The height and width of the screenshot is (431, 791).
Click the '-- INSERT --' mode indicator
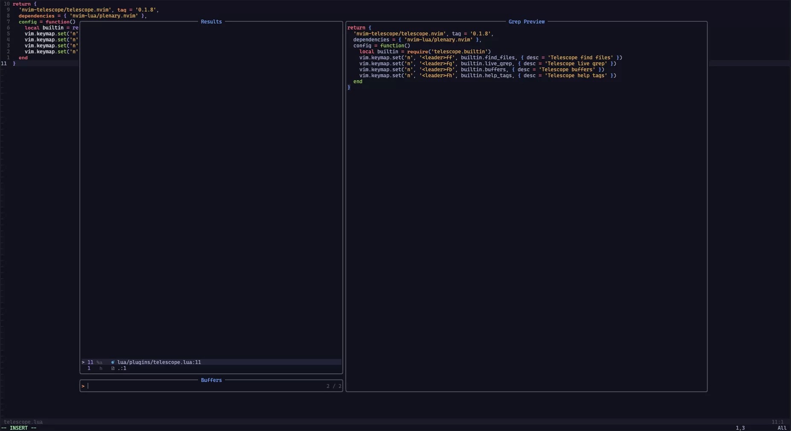click(x=19, y=428)
